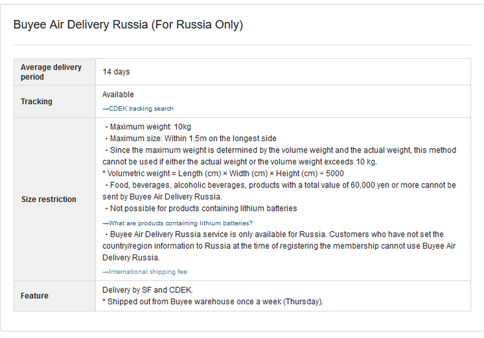This screenshot has height=338, width=484.
Task: Click the food and beverages restriction bullet
Action: (279, 191)
